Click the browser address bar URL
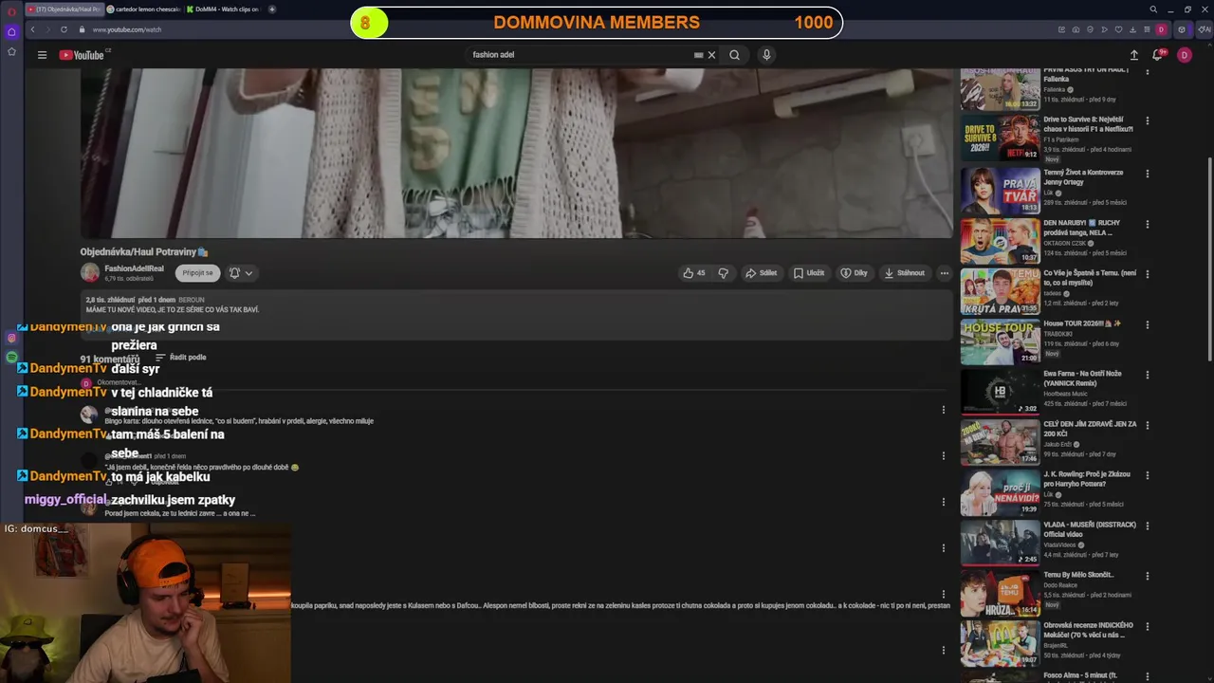 (x=127, y=29)
